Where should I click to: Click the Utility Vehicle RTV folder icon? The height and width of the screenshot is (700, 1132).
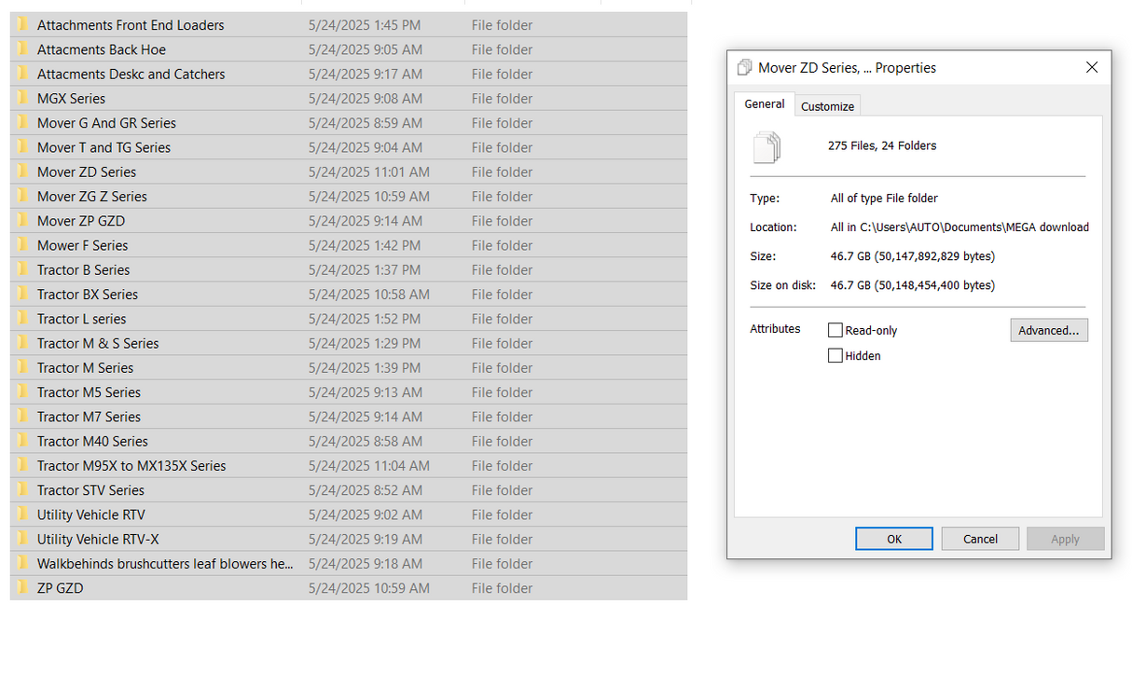pyautogui.click(x=22, y=515)
